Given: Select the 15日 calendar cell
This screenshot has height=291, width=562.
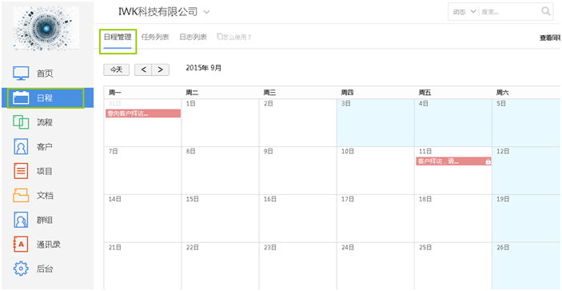Looking at the screenshot, I should coord(220,218).
